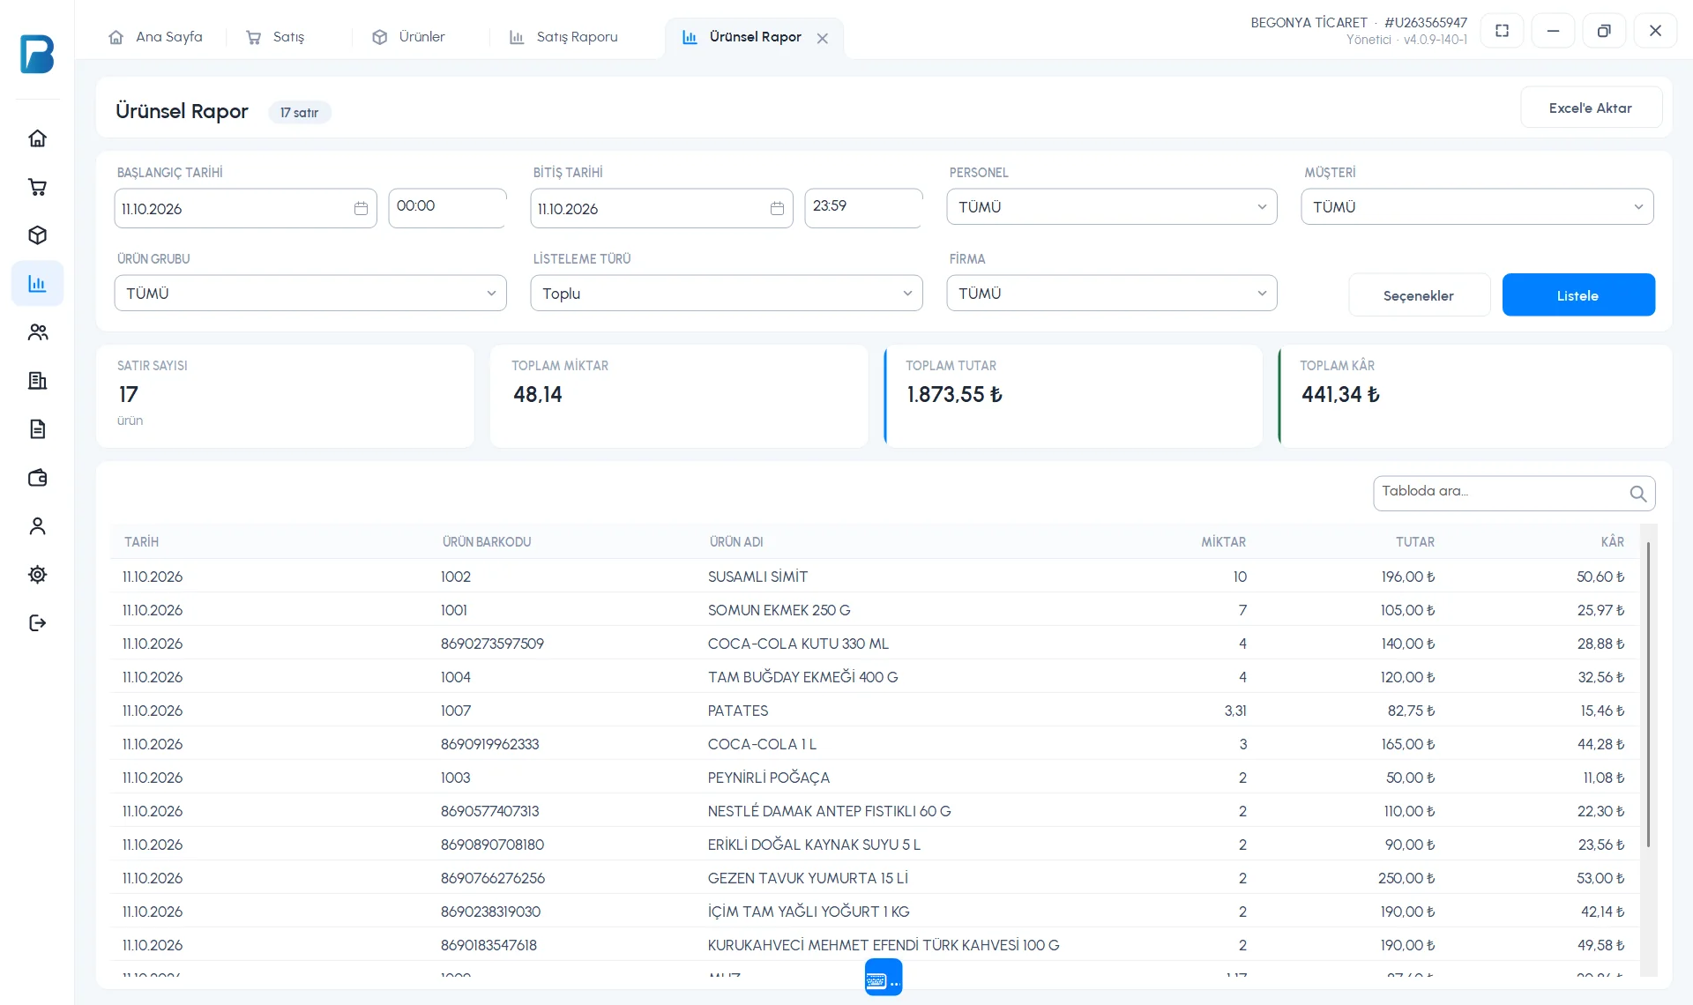1693x1005 pixels.
Task: Close the Ürünsel Rapor tab
Action: coord(823,38)
